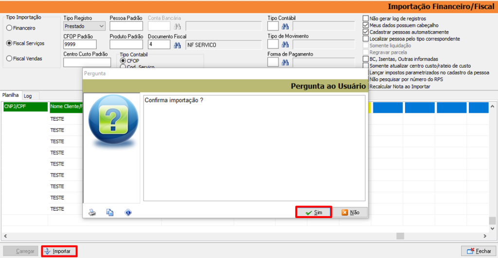
Task: Switch to the Planilha tab
Action: coord(11,95)
